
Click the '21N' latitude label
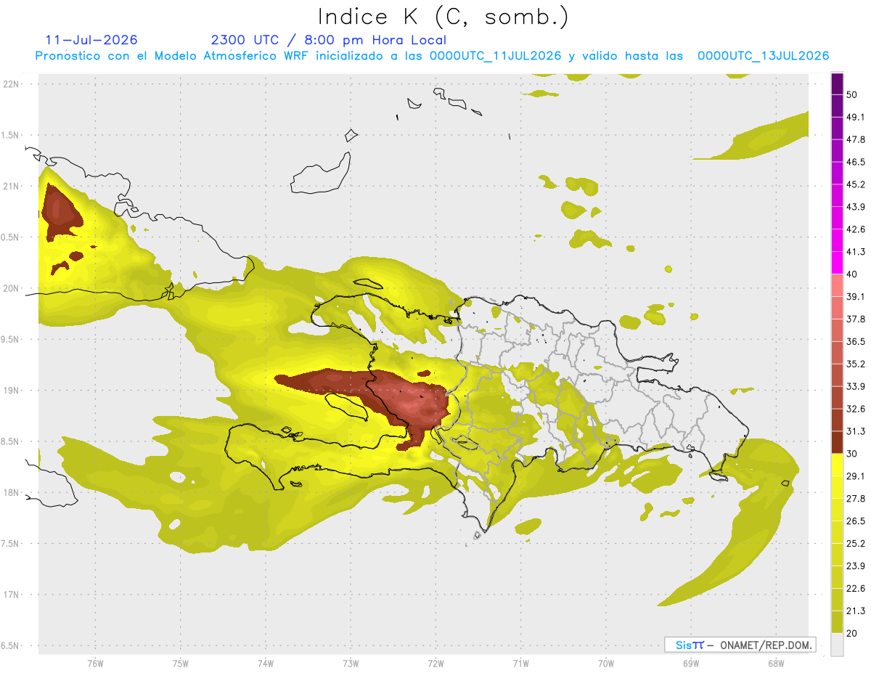[12, 186]
